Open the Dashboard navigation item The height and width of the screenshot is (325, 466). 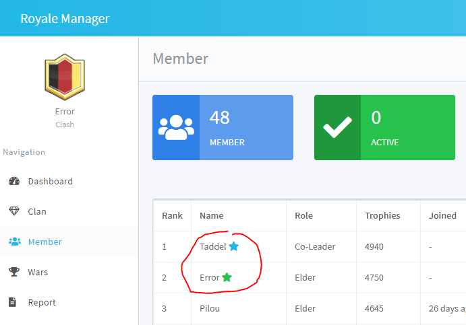coord(50,181)
